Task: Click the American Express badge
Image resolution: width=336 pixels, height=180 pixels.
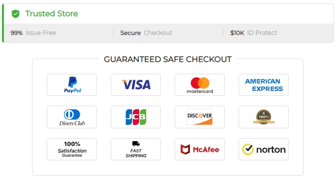Action: coord(264,85)
